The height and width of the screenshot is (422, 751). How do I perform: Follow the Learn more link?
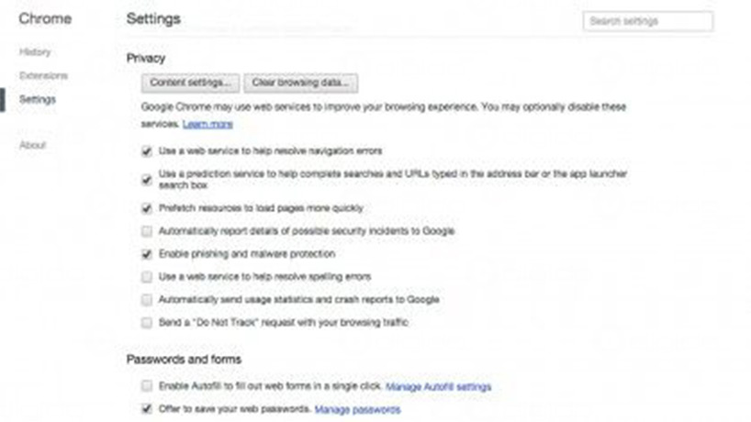207,124
